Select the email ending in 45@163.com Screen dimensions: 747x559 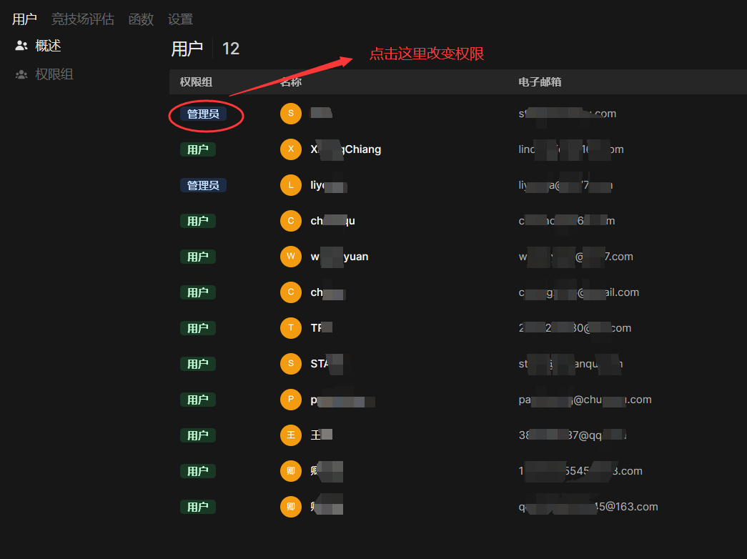point(588,507)
